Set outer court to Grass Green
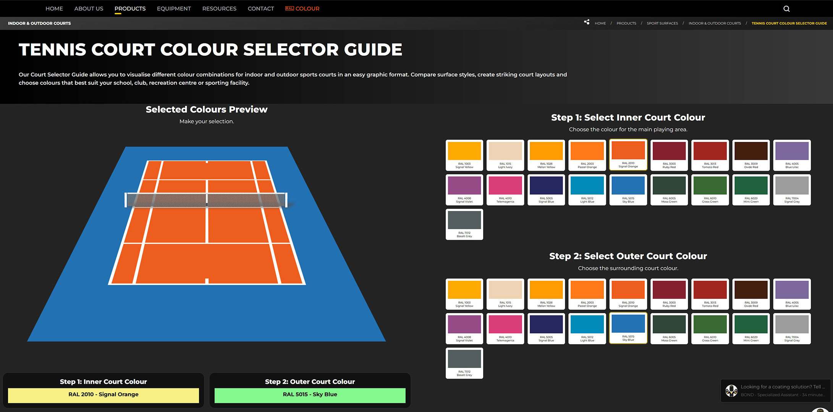Image resolution: width=833 pixels, height=412 pixels. [710, 329]
